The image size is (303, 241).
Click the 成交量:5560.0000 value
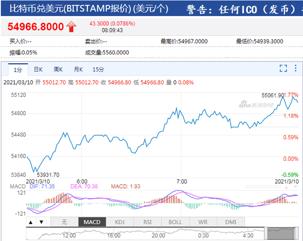pyautogui.click(x=107, y=52)
